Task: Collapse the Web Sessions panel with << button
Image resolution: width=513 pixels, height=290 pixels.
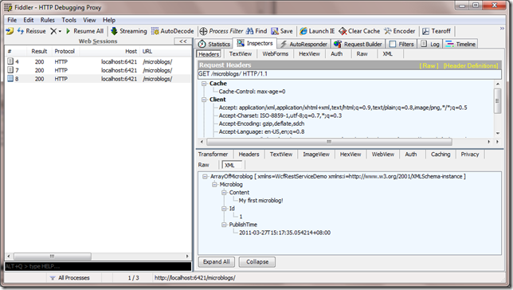Action: [x=183, y=41]
